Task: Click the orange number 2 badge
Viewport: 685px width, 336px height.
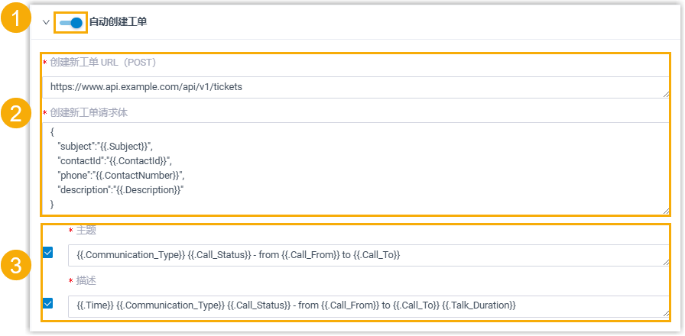Action: coord(15,115)
